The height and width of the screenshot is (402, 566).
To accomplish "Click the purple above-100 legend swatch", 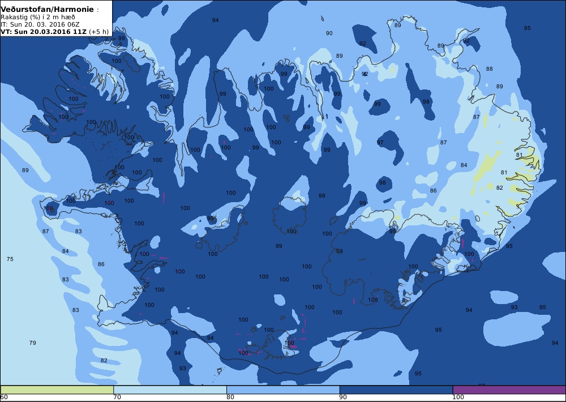I will (x=509, y=390).
